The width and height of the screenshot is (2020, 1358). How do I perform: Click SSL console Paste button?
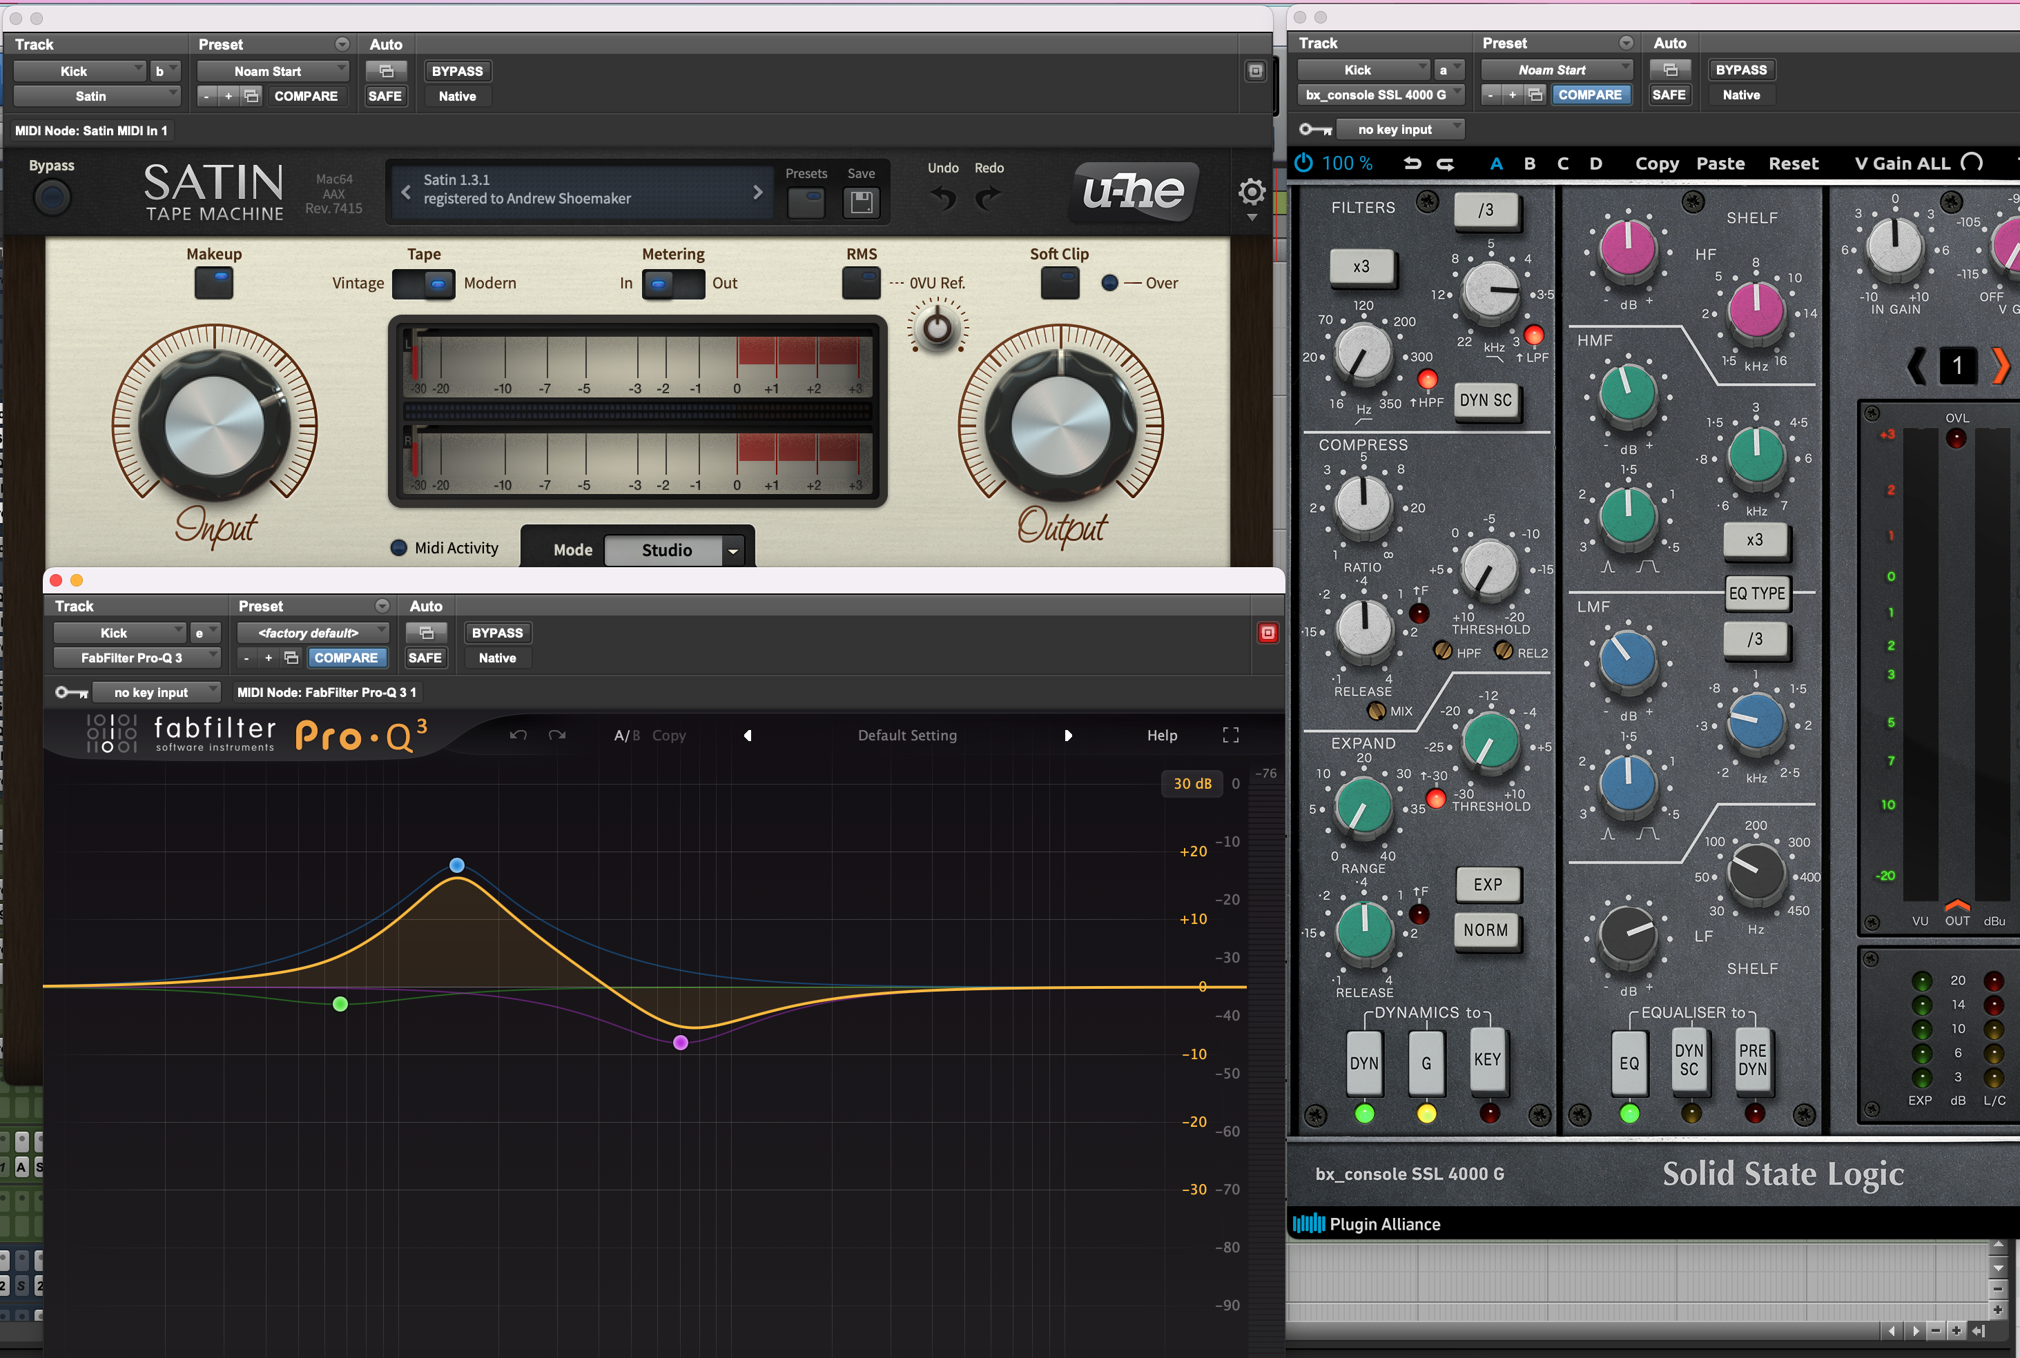(x=1720, y=163)
